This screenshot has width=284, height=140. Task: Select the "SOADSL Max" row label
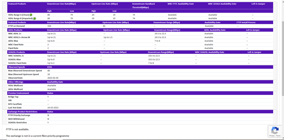[x=14, y=60]
